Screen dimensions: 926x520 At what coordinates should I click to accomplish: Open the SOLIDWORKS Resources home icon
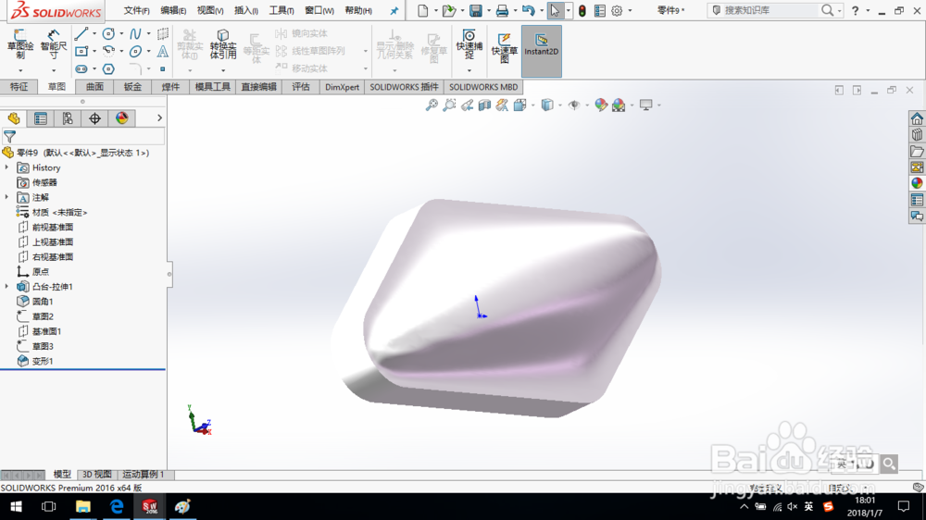point(917,118)
